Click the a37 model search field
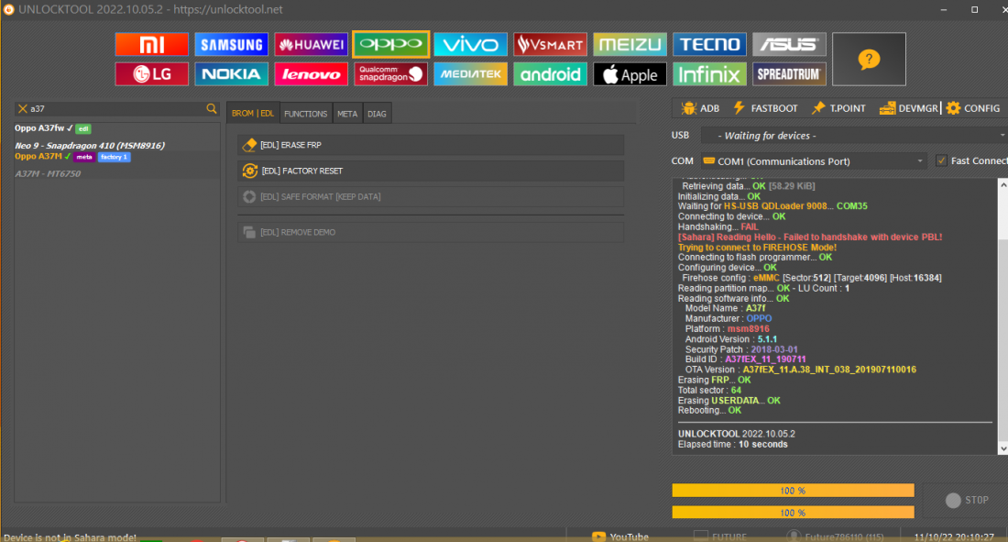The width and height of the screenshot is (1008, 542). (117, 109)
